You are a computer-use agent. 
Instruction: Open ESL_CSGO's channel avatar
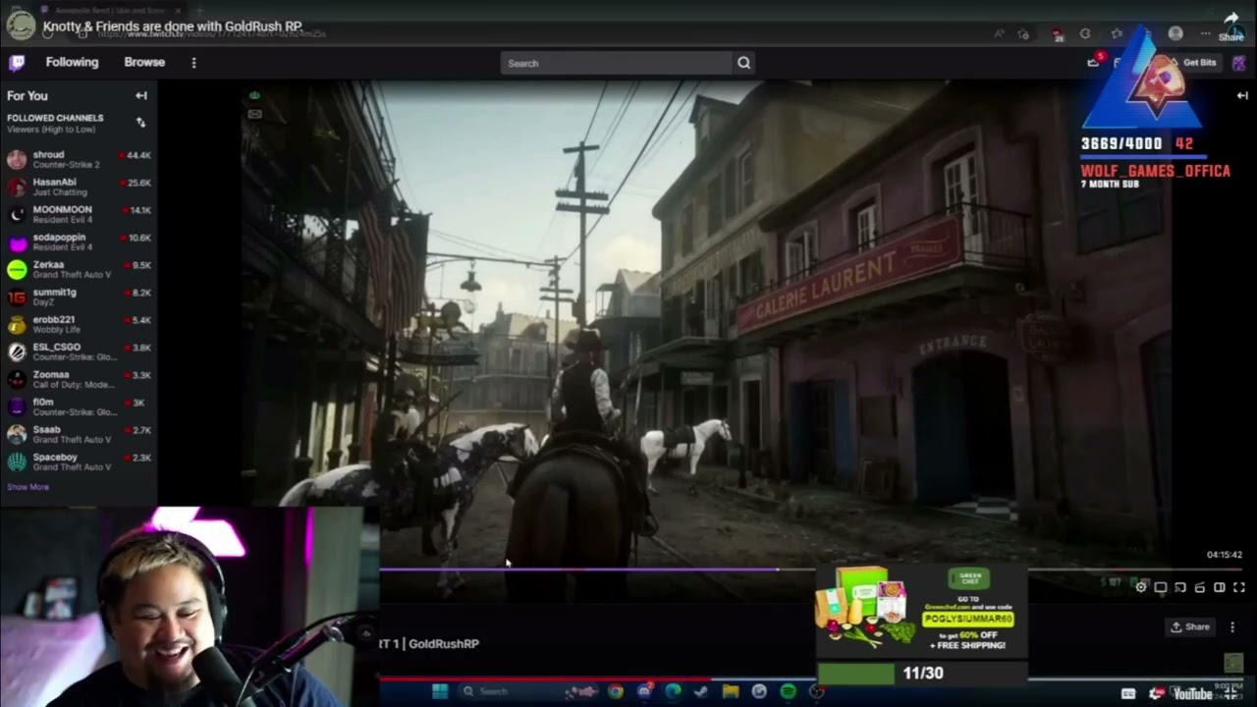tap(17, 352)
